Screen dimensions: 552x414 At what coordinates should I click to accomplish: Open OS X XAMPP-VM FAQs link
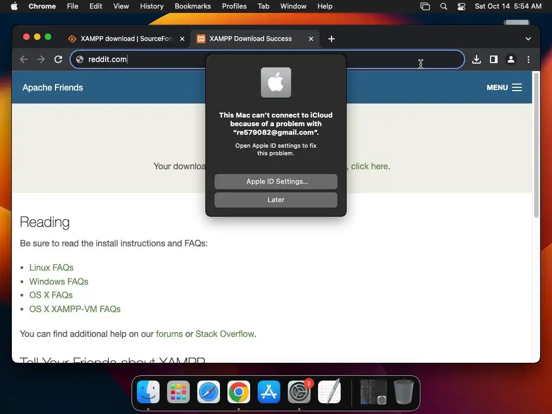(x=75, y=309)
